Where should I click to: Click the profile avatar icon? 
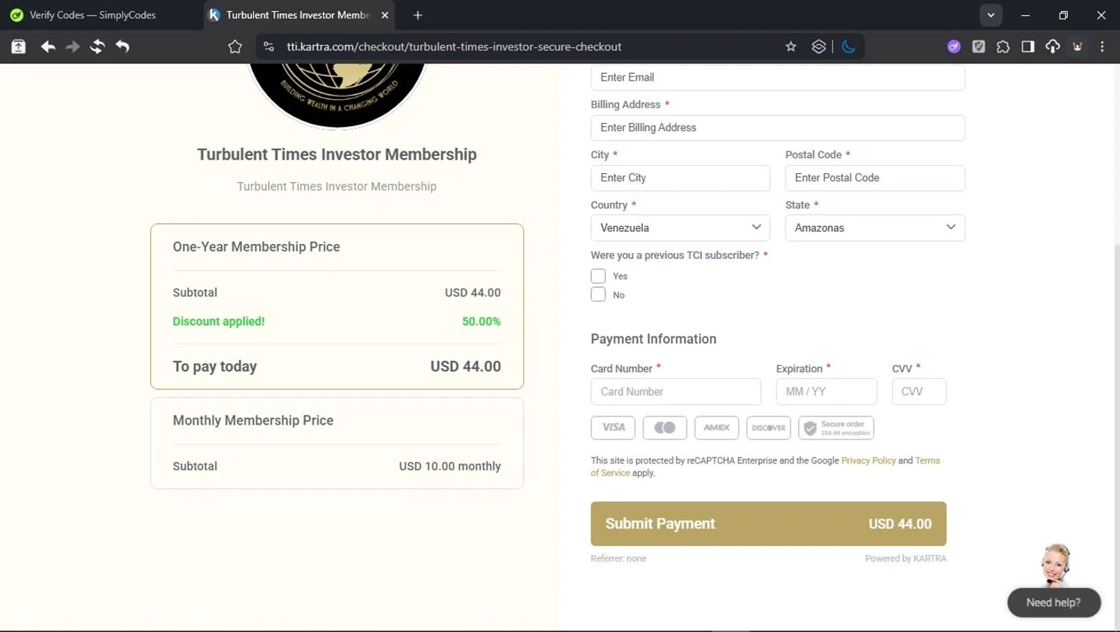click(x=1077, y=47)
